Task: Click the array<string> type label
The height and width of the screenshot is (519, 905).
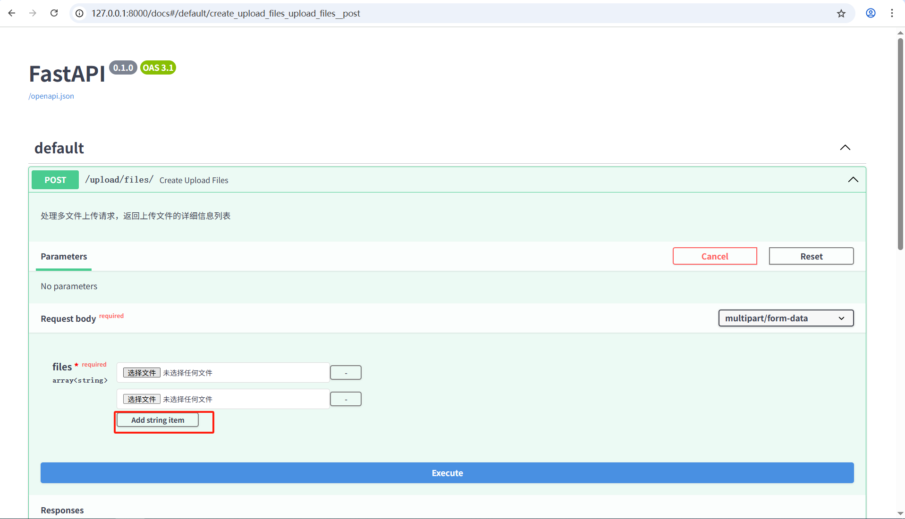Action: 80,380
